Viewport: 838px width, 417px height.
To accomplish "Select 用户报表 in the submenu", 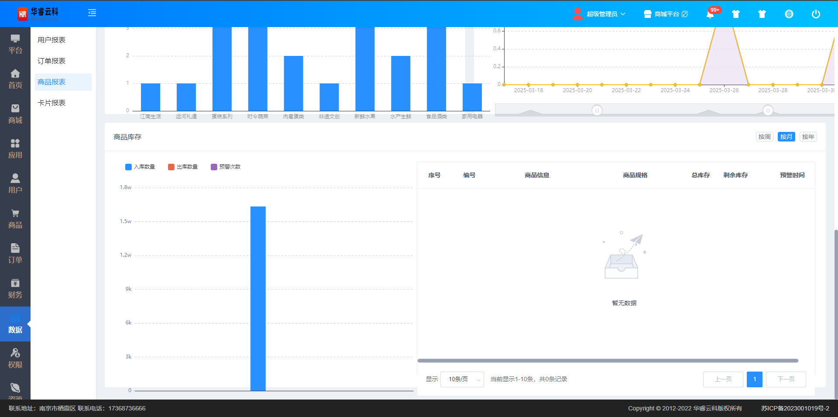I will click(x=52, y=40).
